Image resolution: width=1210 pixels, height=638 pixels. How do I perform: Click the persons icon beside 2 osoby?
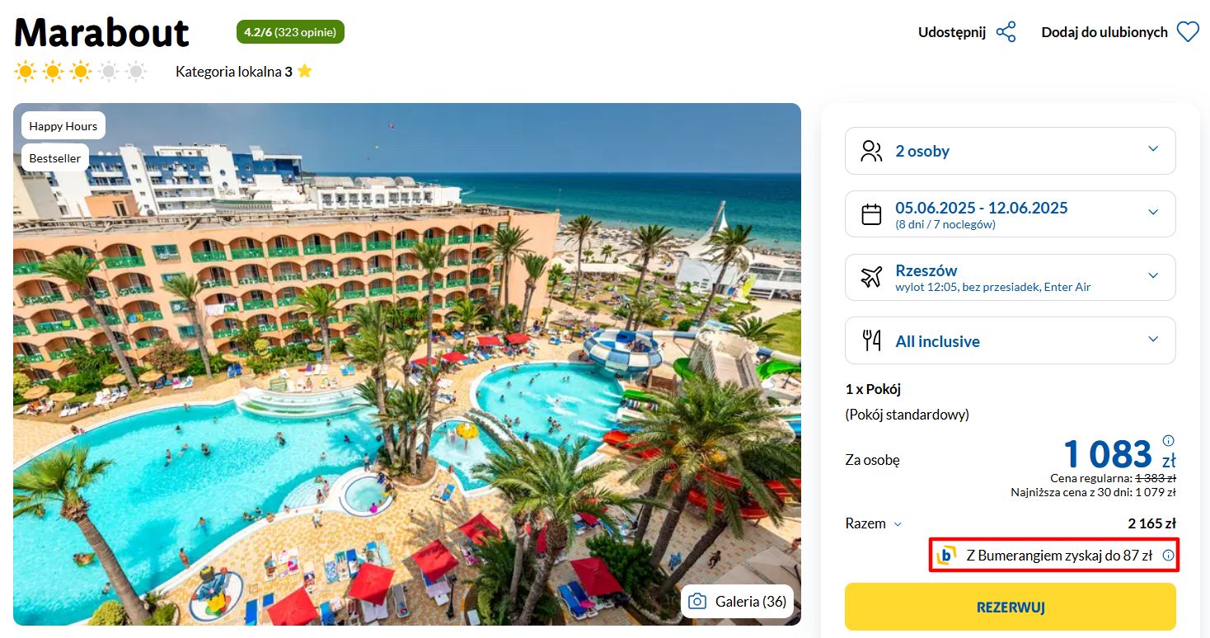[x=871, y=151]
